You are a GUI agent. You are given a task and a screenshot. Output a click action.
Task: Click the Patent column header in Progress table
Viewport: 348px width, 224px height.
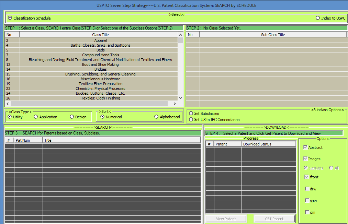[228, 144]
